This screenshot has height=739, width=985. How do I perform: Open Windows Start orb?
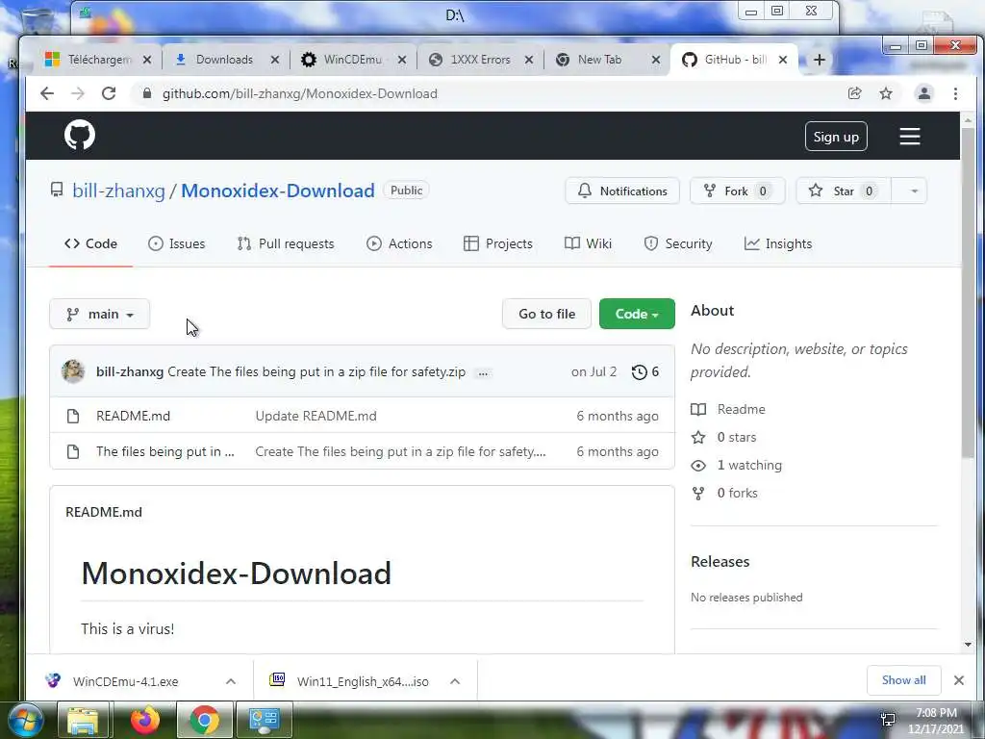click(24, 720)
